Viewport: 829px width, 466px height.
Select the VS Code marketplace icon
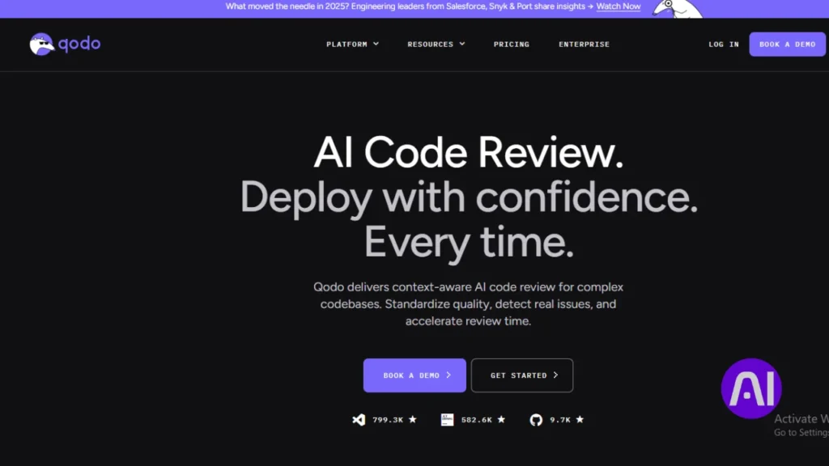(359, 420)
